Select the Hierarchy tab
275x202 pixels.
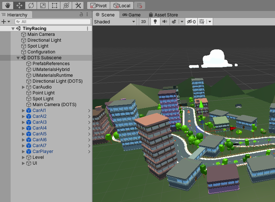click(x=16, y=15)
